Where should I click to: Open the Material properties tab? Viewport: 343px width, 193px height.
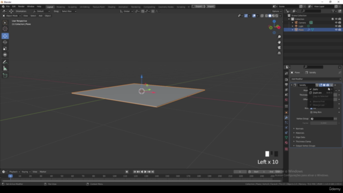coord(286,143)
